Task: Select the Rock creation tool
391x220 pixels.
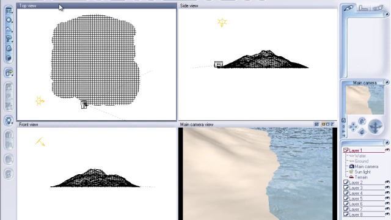Action: point(9,48)
